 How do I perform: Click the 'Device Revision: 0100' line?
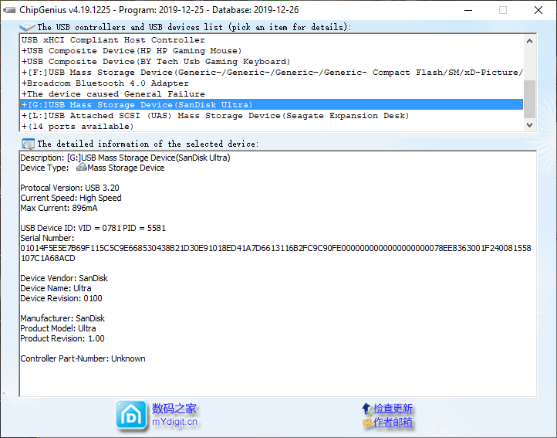pyautogui.click(x=61, y=298)
